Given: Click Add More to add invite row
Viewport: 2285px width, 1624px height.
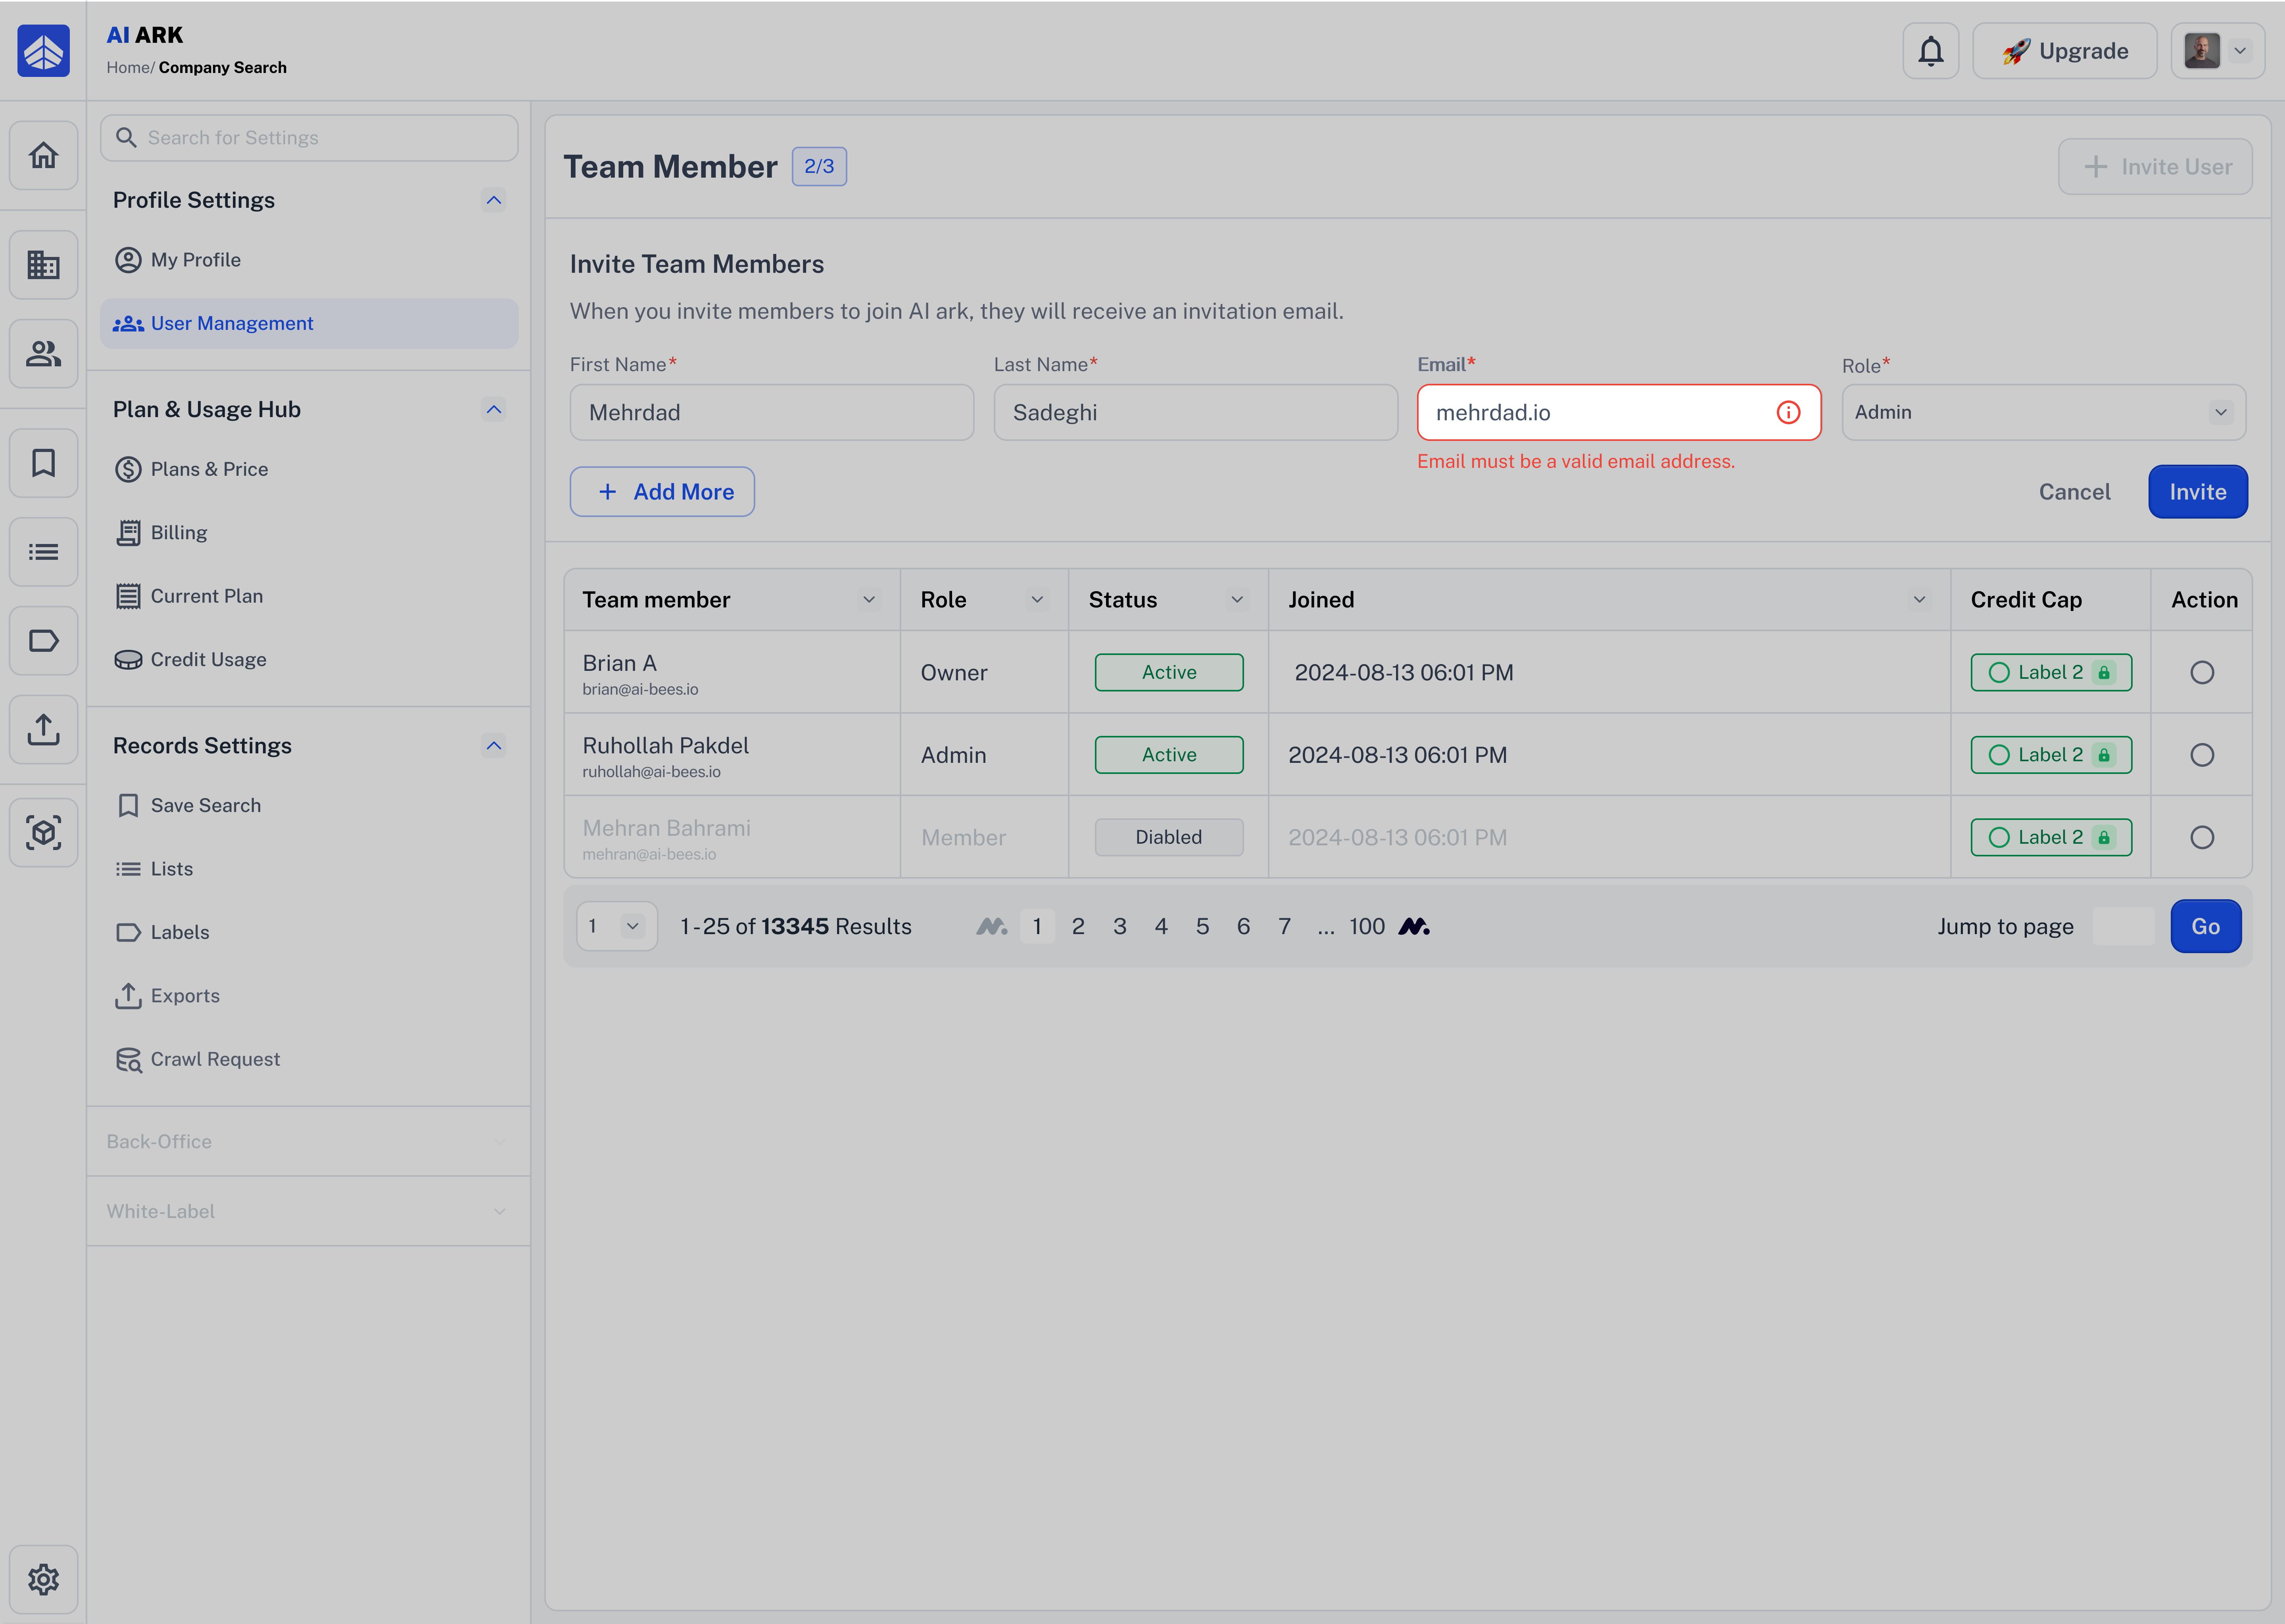Looking at the screenshot, I should click(661, 492).
